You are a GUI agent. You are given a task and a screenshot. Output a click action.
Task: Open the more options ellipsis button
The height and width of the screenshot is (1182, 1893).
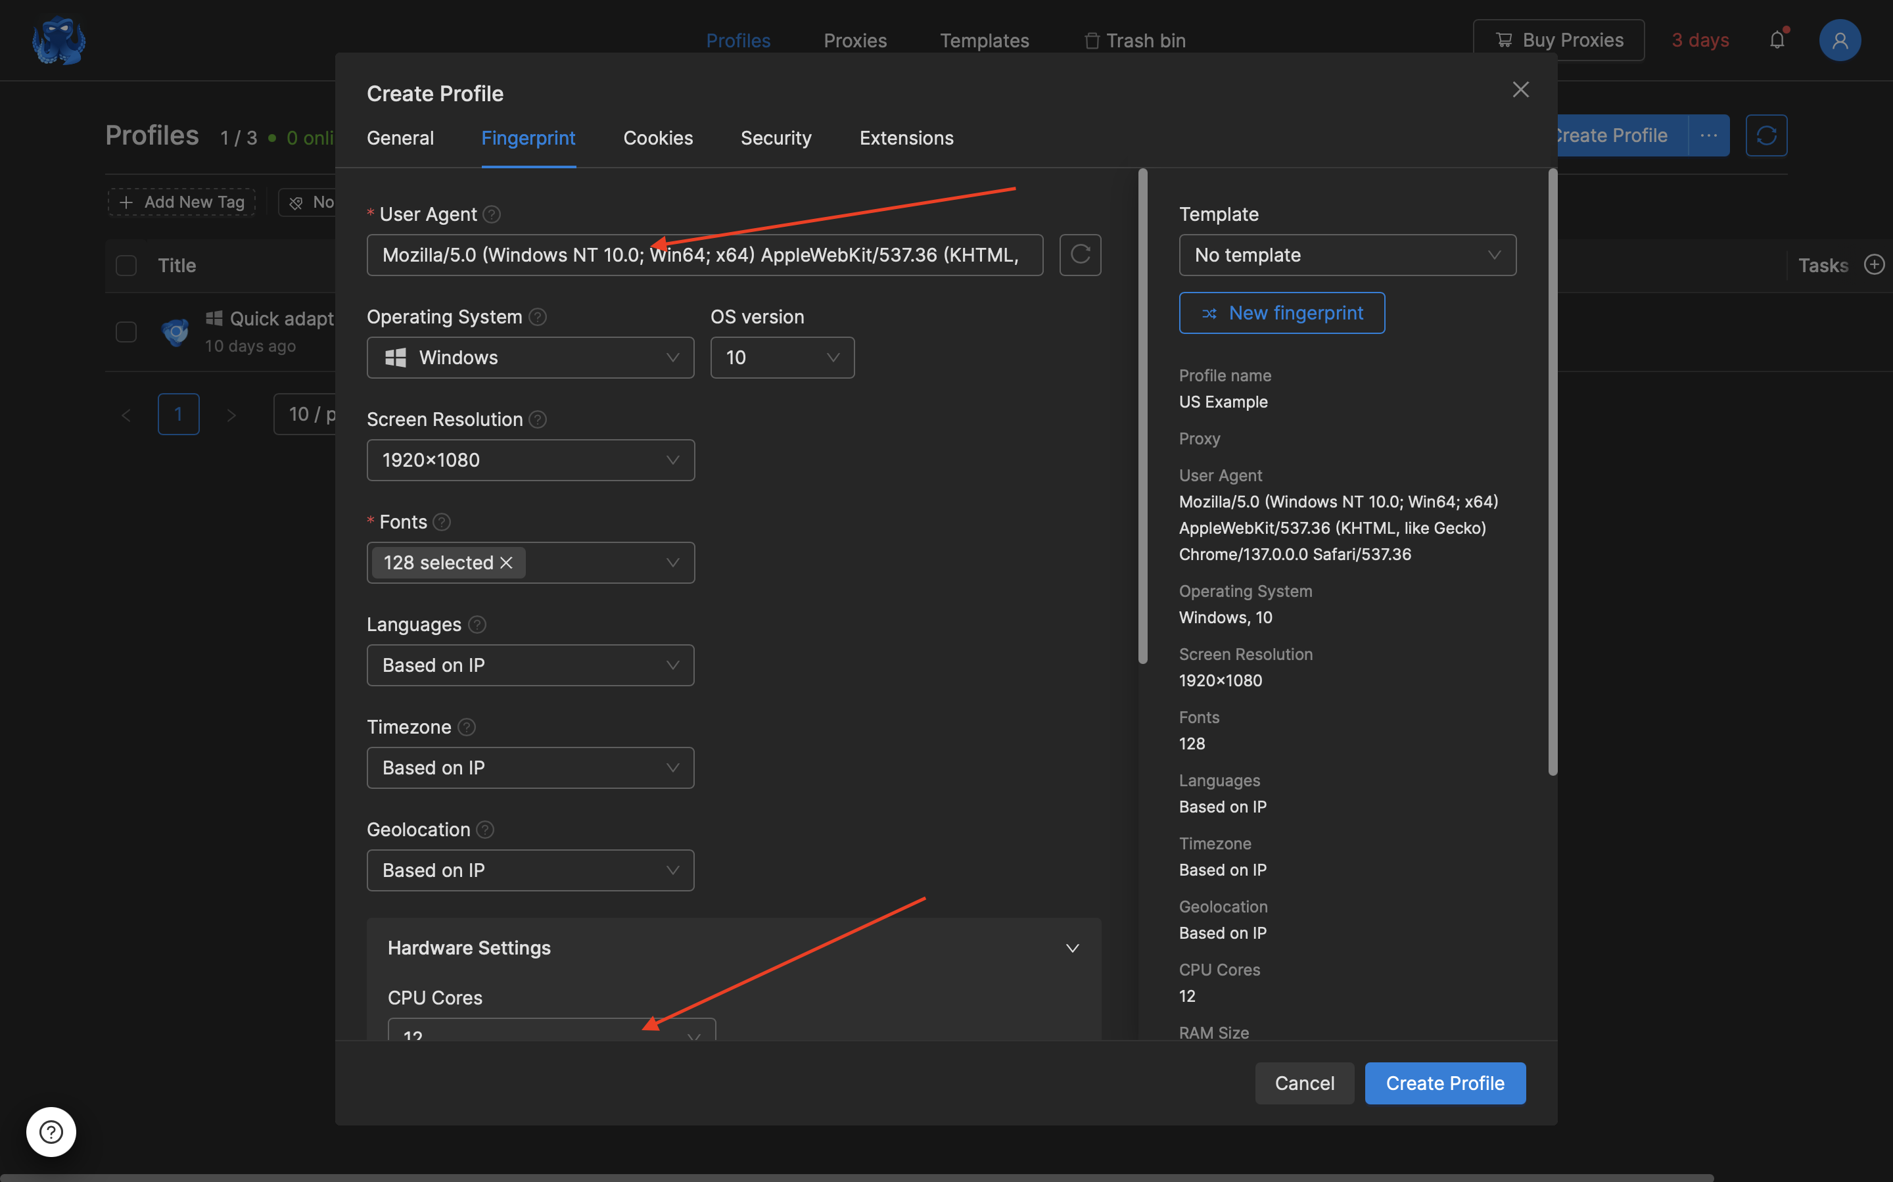pos(1708,135)
